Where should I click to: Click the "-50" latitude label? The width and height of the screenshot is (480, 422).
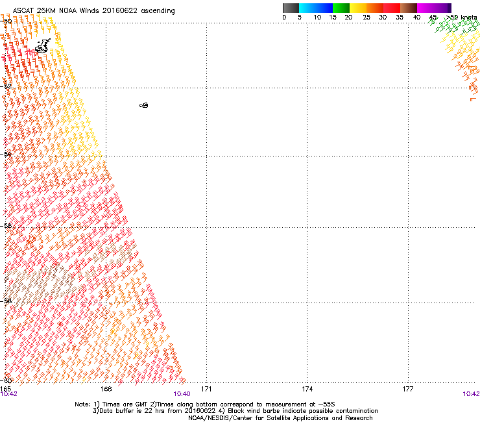tap(6, 21)
